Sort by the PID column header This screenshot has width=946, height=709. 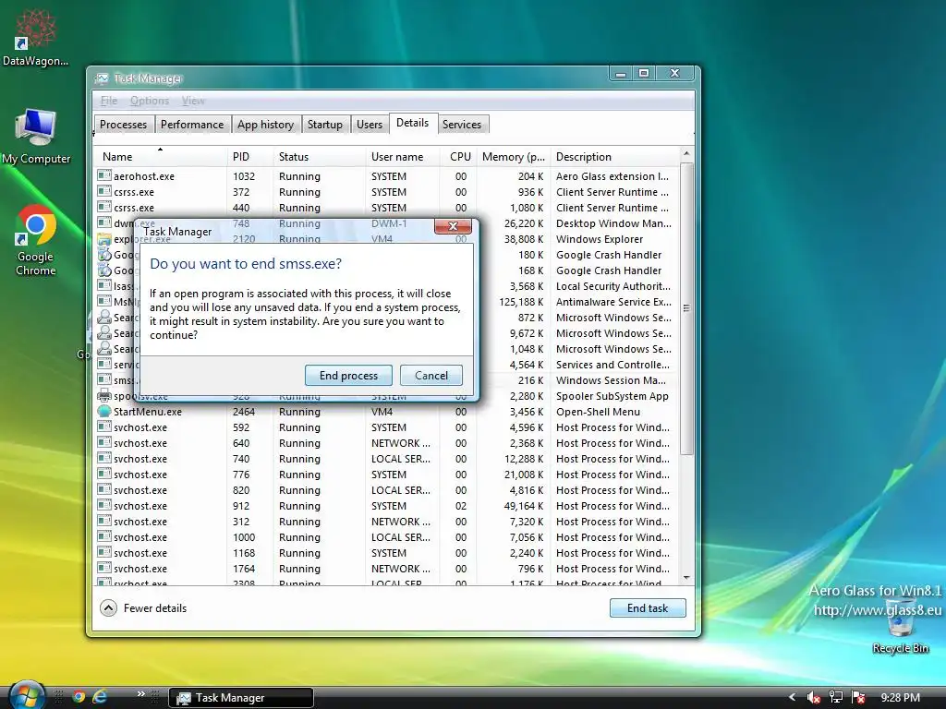(250, 157)
